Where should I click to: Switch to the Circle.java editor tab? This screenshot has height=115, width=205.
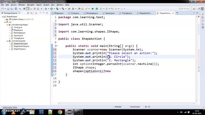pos(74,13)
